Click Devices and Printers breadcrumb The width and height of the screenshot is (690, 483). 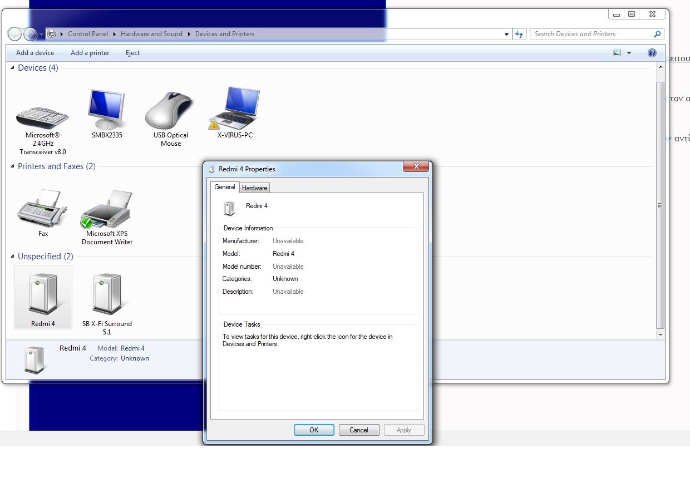pos(225,34)
